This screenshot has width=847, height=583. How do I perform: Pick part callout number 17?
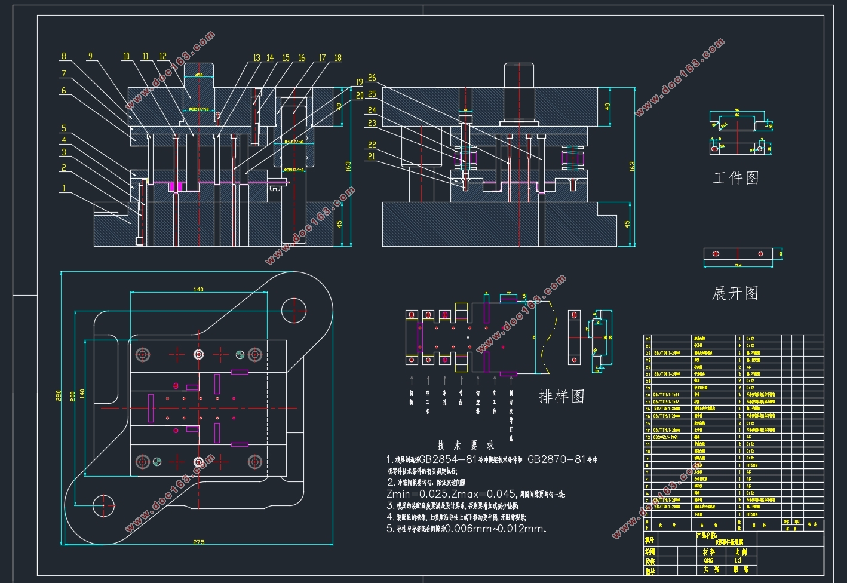pos(322,59)
